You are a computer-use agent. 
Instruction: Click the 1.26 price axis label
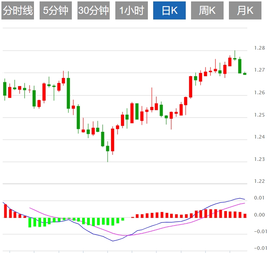click(259, 92)
